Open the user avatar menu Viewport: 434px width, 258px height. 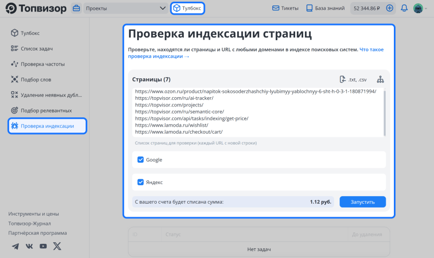click(x=418, y=8)
